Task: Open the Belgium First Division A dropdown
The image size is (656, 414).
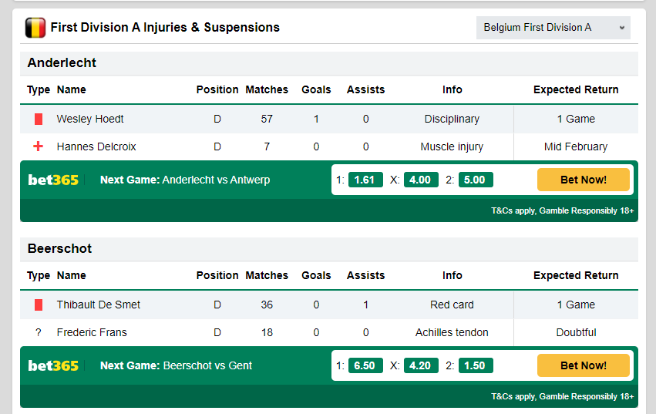Action: click(x=553, y=28)
